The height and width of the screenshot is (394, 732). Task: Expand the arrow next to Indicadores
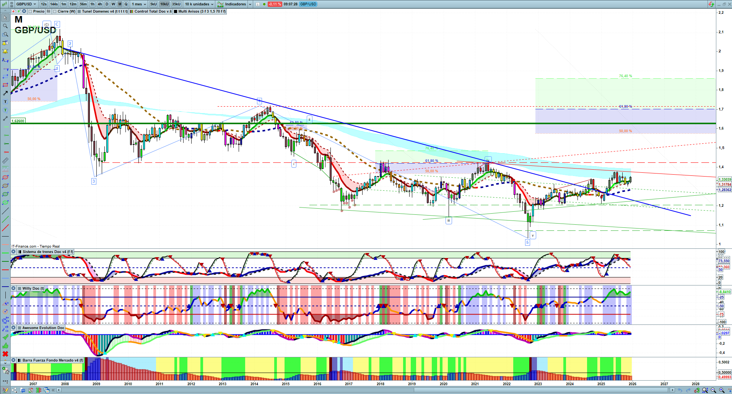250,4
